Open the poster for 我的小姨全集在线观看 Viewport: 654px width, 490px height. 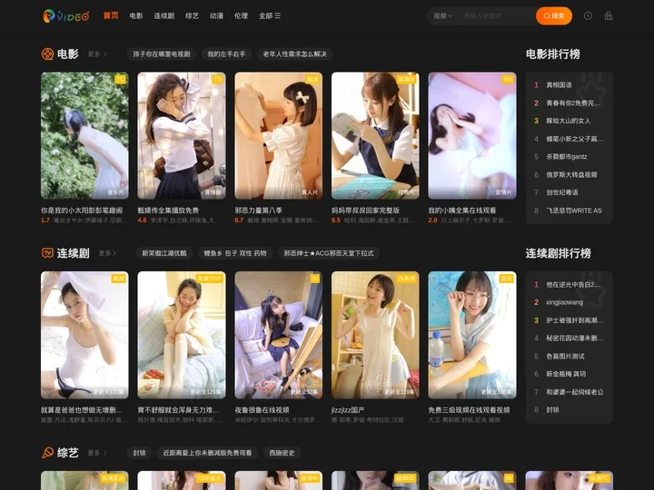[472, 135]
